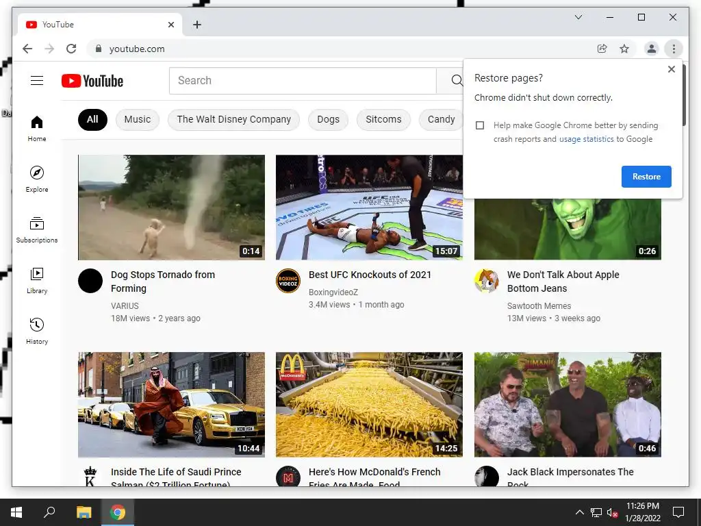Viewport: 701px width, 526px height.
Task: Play the Saudi Prince gold cars thumbnail
Action: pos(171,404)
